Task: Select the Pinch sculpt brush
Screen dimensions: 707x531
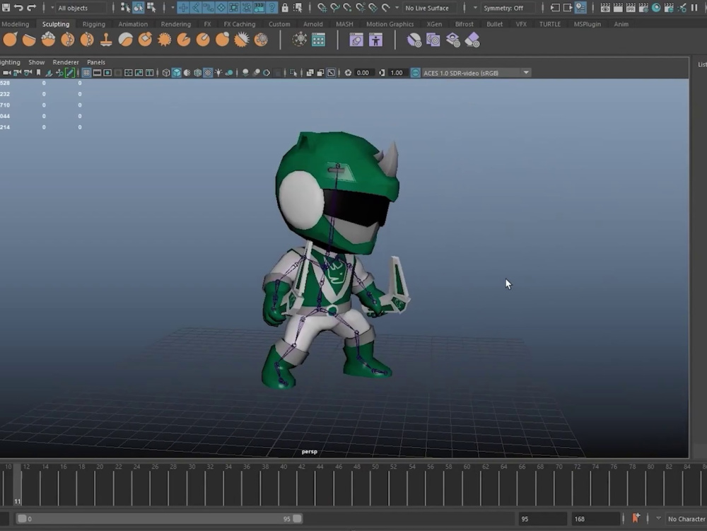Action: tap(86, 40)
